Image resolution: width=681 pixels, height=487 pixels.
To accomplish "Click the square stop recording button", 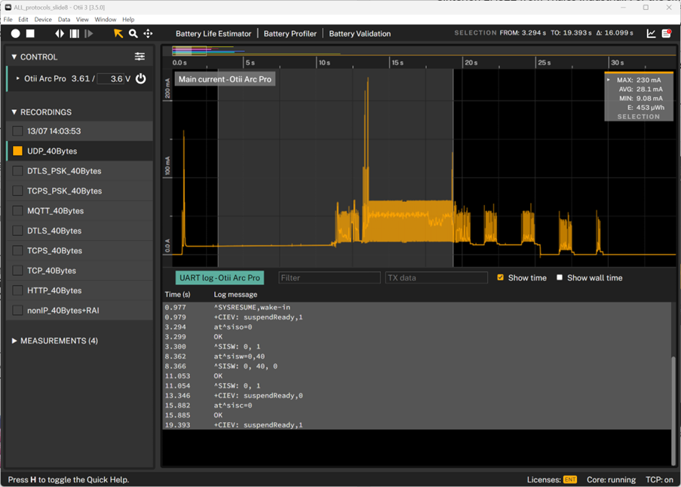I will (x=30, y=33).
